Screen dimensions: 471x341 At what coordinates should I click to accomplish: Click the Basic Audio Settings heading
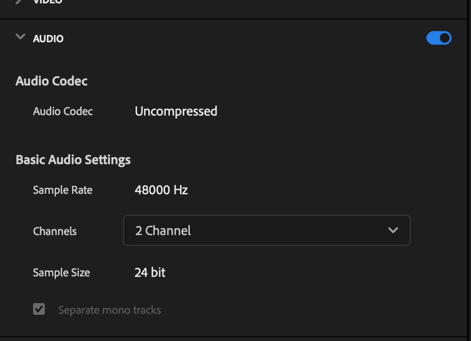73,160
